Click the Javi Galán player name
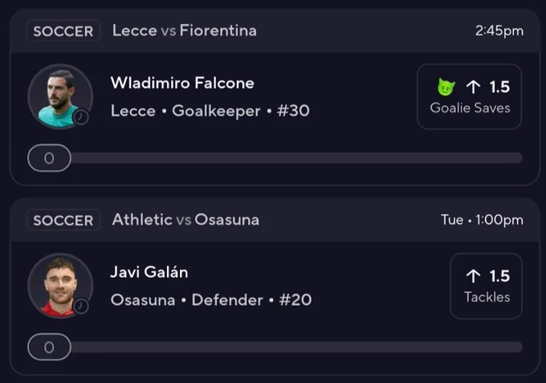 pyautogui.click(x=149, y=272)
